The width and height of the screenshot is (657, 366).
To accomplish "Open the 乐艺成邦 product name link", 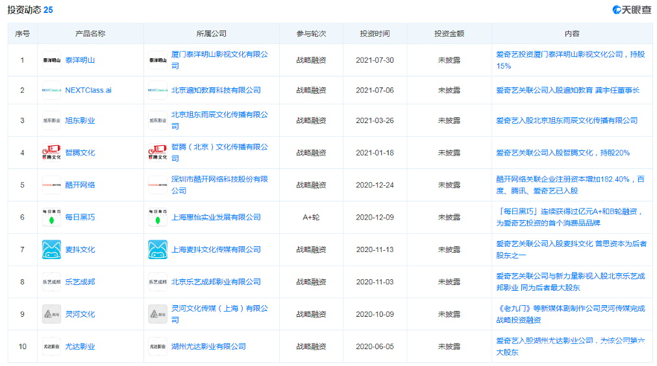I will (x=80, y=282).
